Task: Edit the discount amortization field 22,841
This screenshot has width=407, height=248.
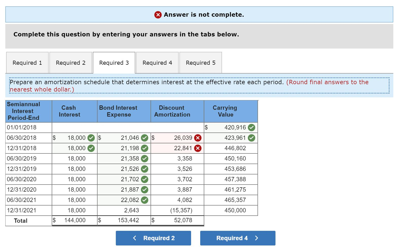Action: (177, 148)
